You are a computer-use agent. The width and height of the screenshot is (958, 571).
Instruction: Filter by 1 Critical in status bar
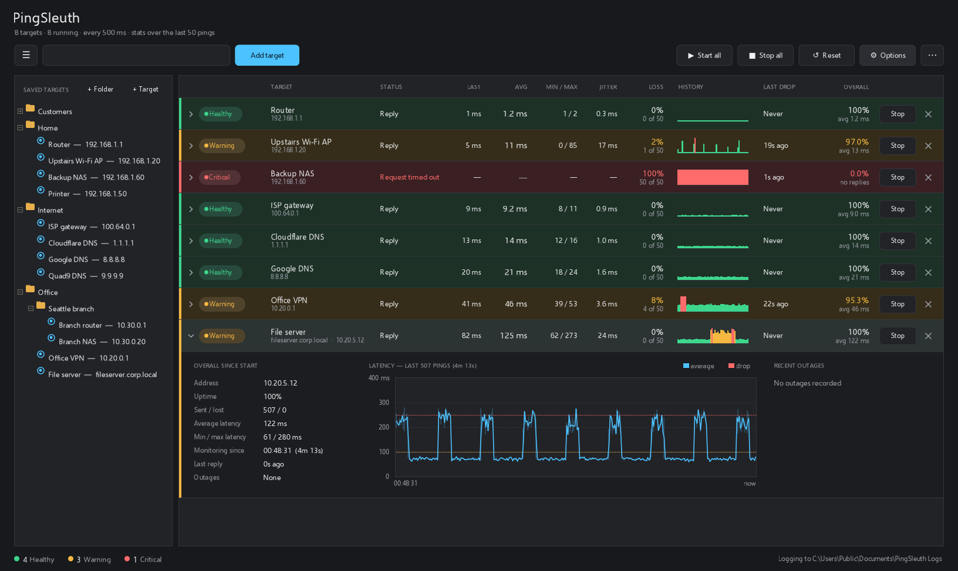click(143, 559)
